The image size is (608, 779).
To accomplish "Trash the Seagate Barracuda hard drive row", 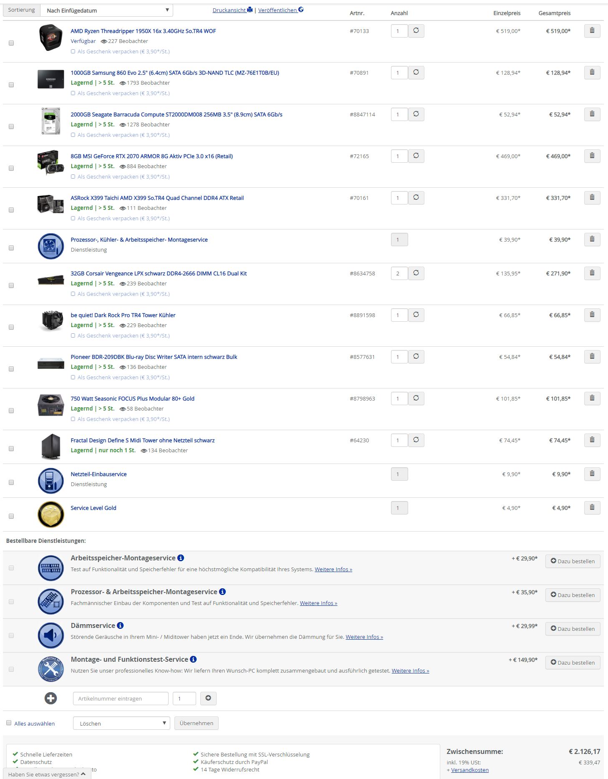I will (x=592, y=114).
